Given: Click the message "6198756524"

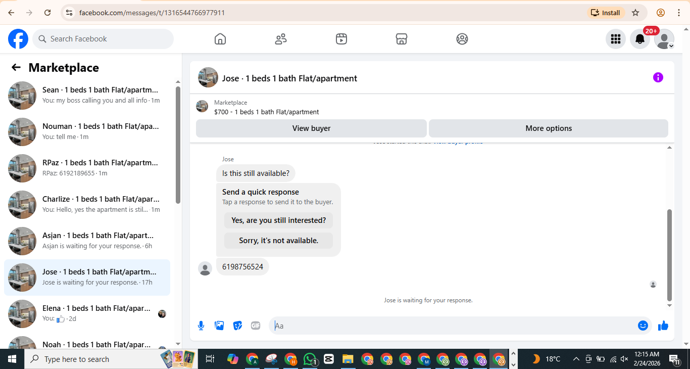Looking at the screenshot, I should (242, 267).
